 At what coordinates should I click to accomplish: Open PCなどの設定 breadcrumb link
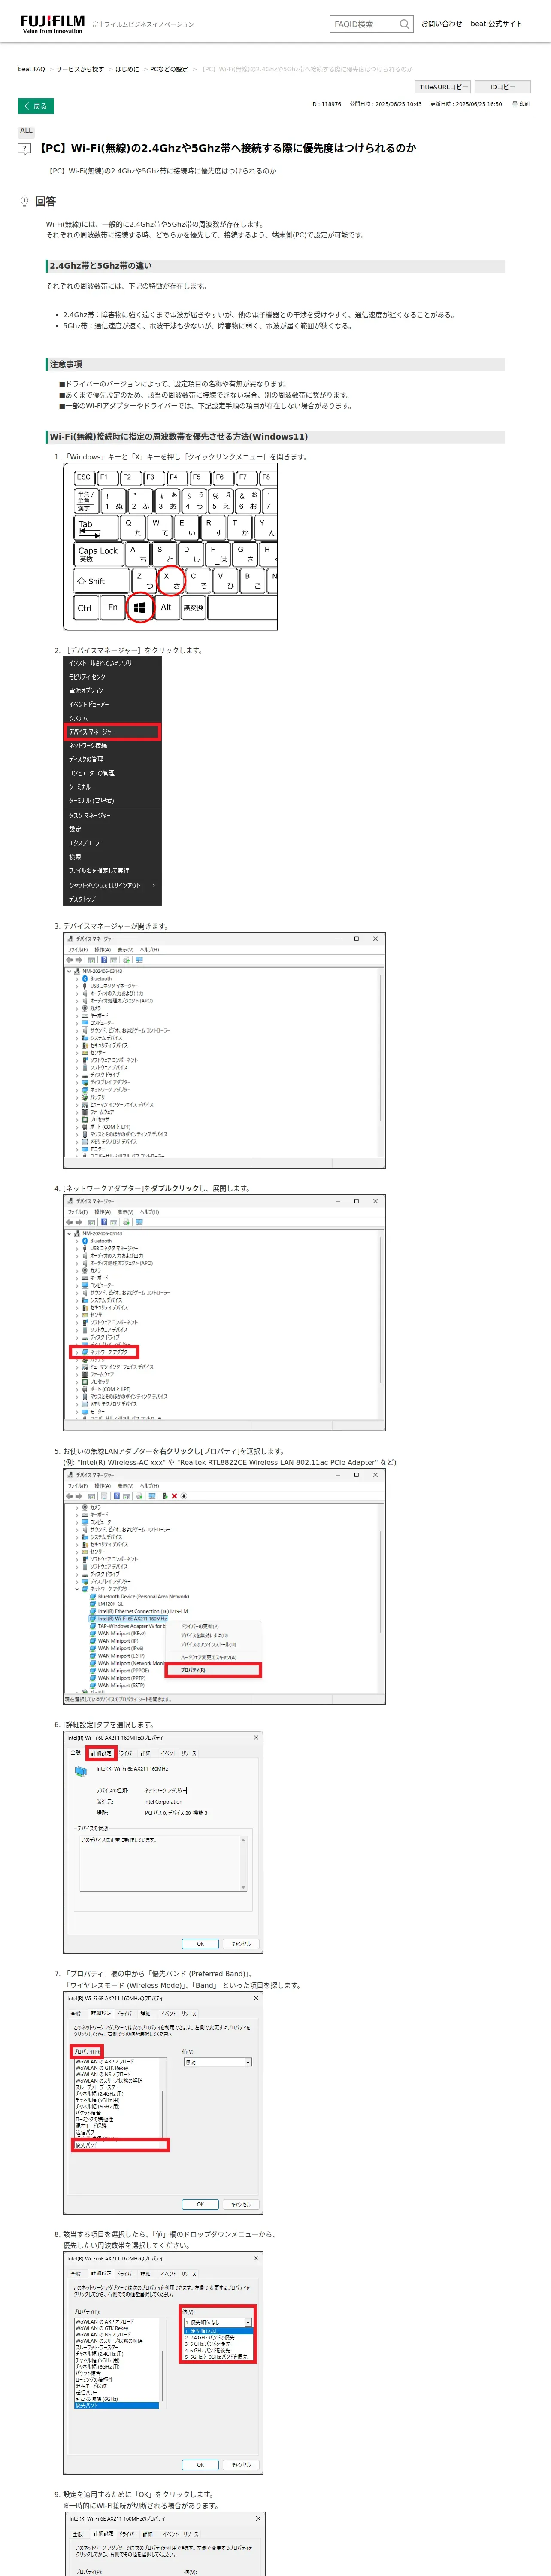(169, 69)
